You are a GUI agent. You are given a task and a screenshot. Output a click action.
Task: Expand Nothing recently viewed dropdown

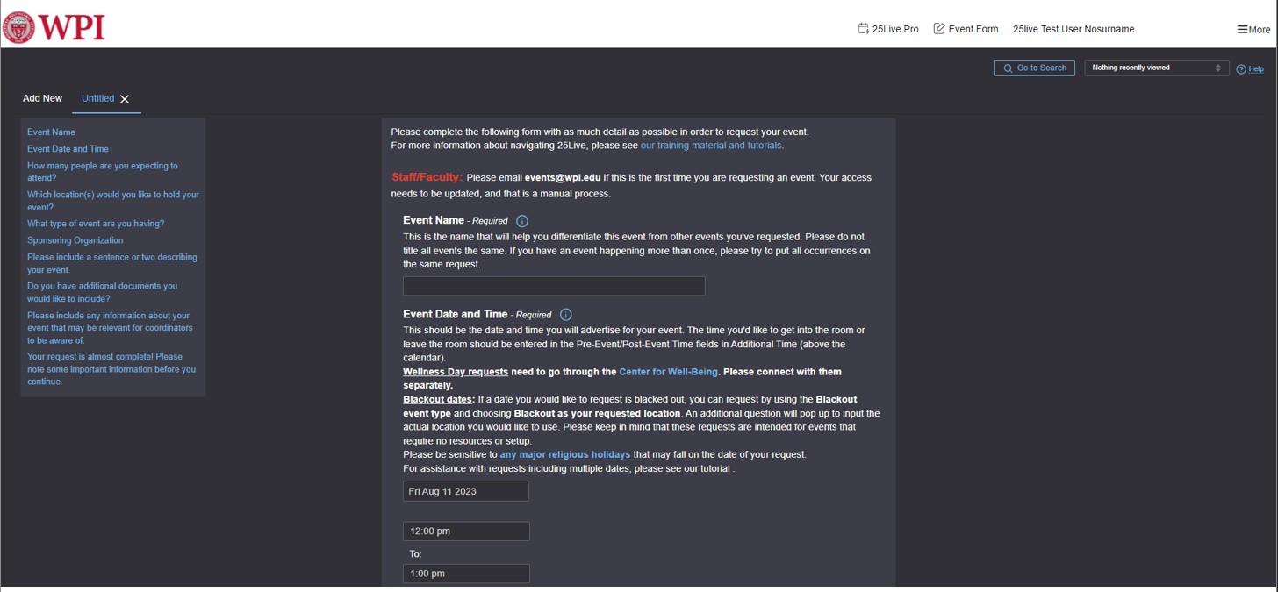(x=1156, y=68)
